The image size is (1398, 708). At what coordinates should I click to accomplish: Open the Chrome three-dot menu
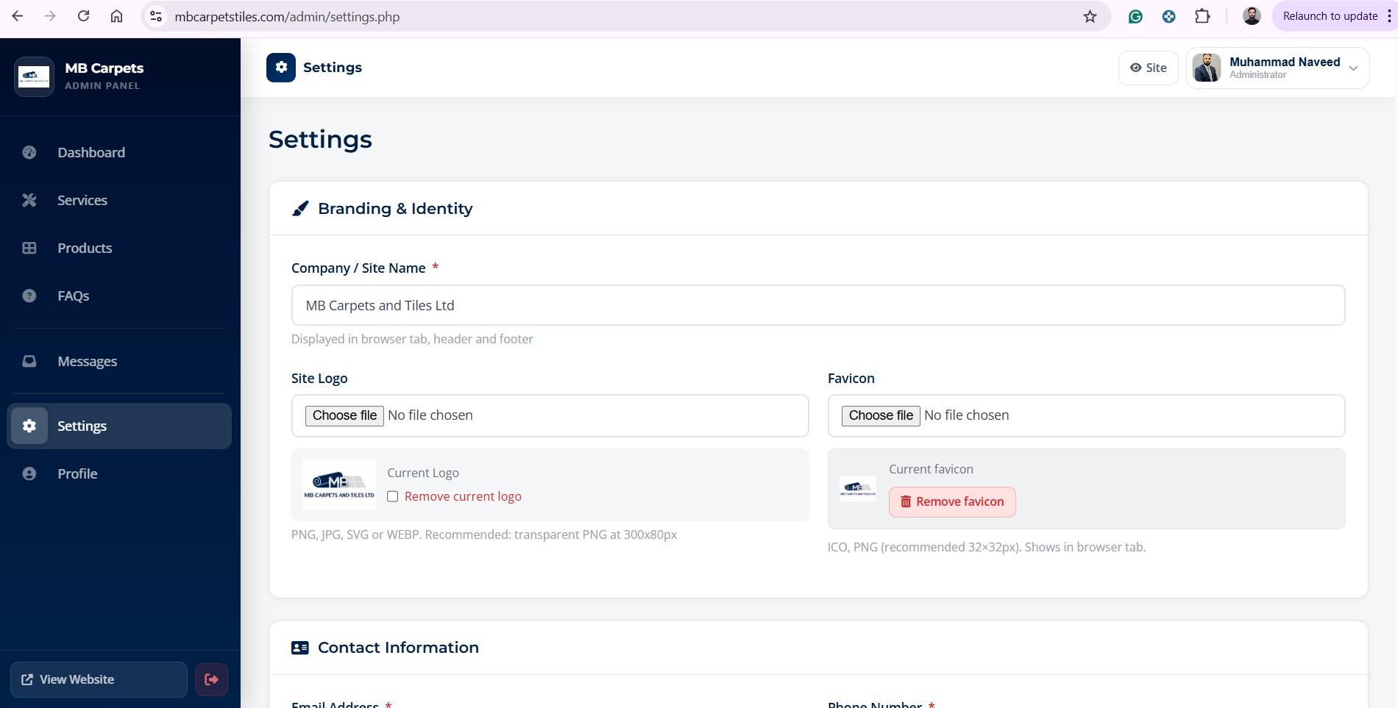[1389, 16]
